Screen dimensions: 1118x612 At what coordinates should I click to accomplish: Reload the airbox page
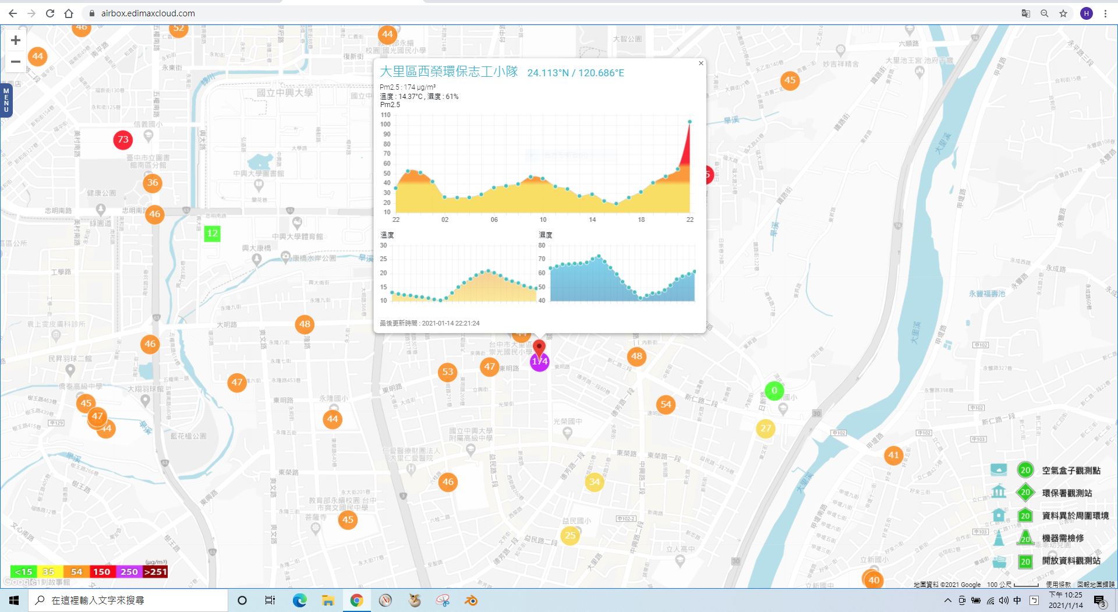coord(50,13)
